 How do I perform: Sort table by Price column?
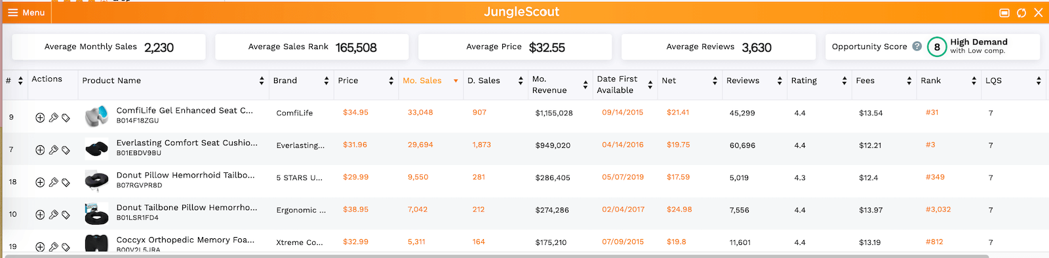click(x=391, y=81)
